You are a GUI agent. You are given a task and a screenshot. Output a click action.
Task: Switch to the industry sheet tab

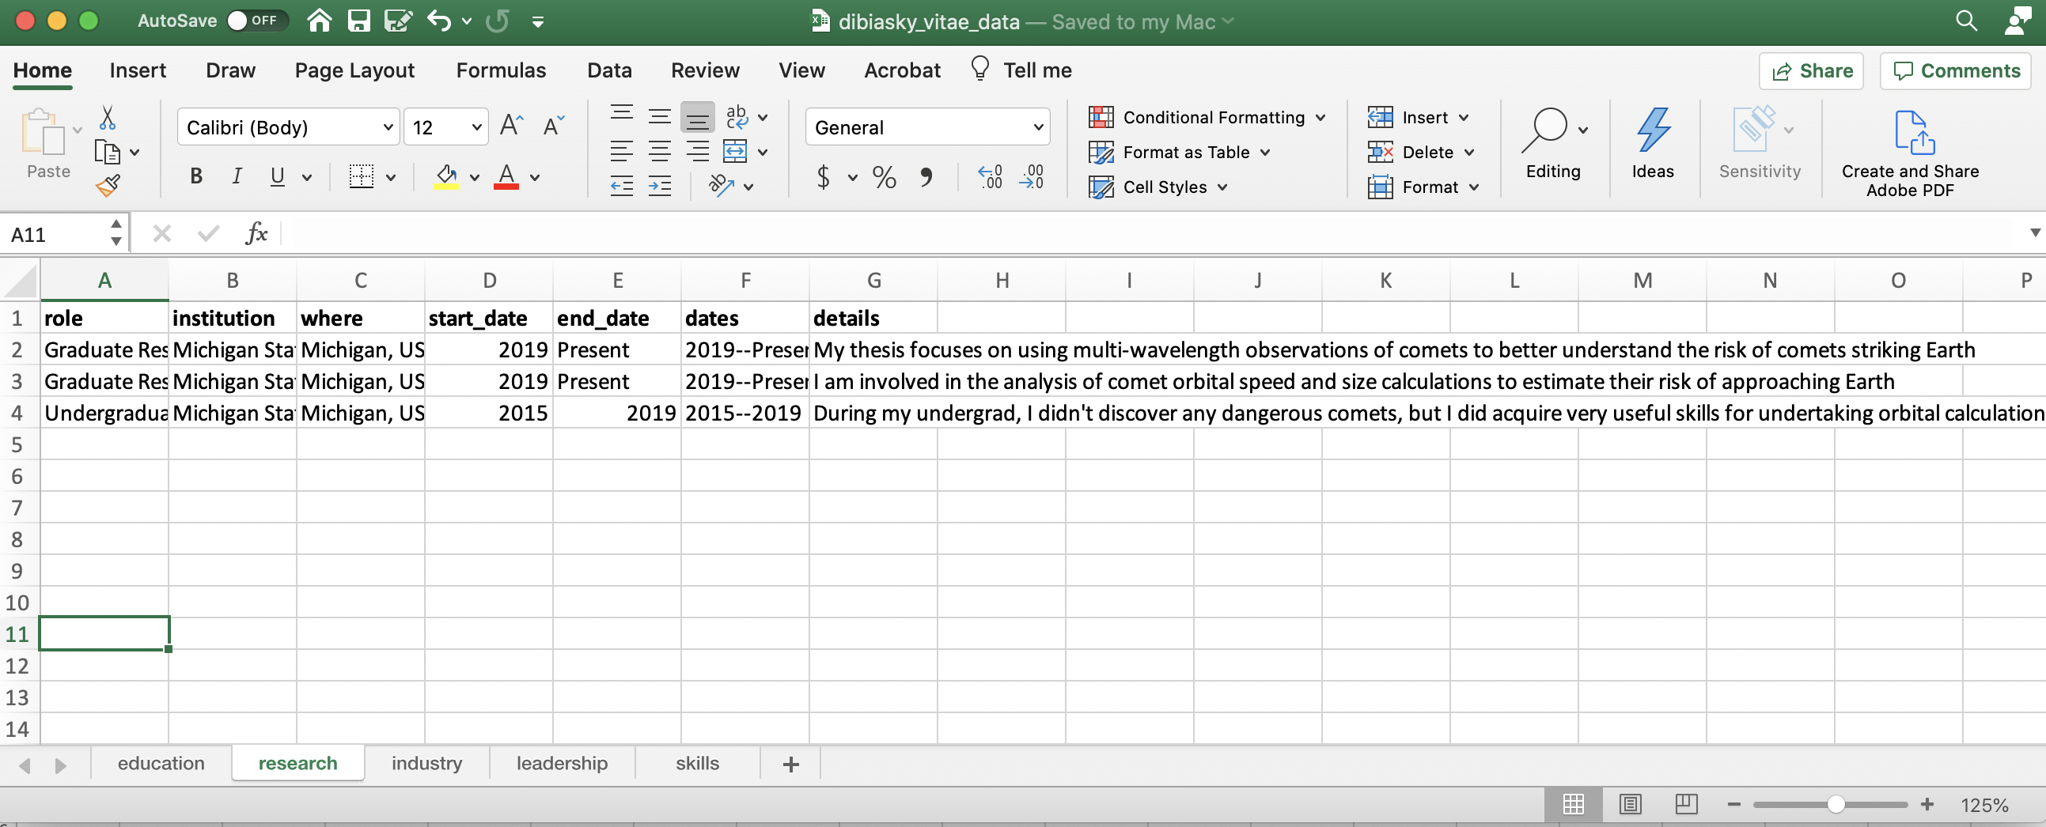(x=426, y=764)
